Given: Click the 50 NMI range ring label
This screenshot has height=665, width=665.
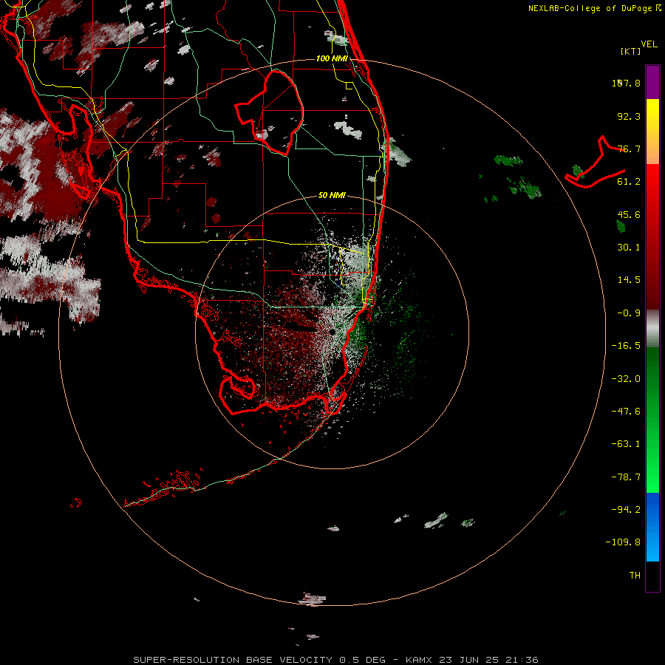Looking at the screenshot, I should click(332, 195).
